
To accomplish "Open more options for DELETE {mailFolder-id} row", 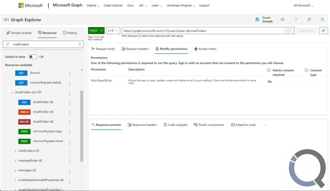I will [x=70, y=123].
